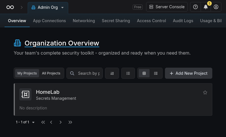Switch to grid view layout
The image size is (226, 137).
144,73
